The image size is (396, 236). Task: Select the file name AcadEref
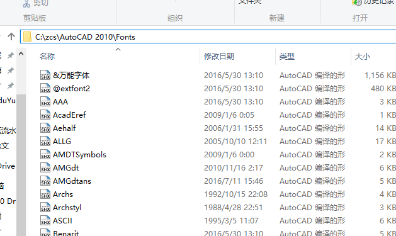point(69,115)
